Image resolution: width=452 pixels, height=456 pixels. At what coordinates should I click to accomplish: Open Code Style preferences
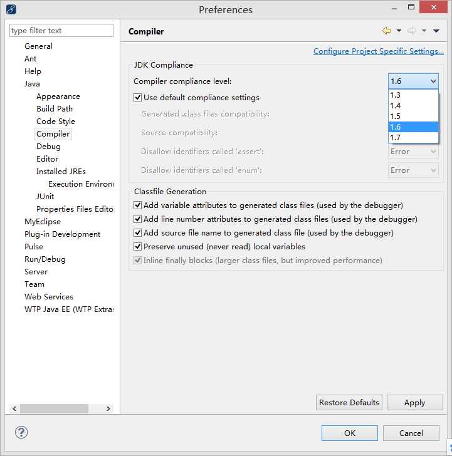56,122
